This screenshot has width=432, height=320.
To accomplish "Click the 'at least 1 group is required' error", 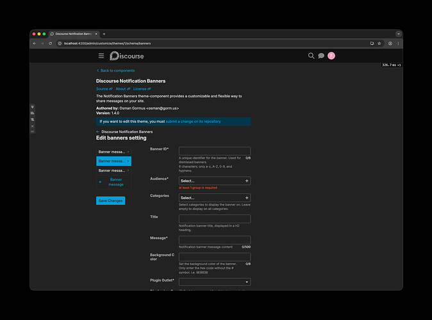I will pos(198,188).
